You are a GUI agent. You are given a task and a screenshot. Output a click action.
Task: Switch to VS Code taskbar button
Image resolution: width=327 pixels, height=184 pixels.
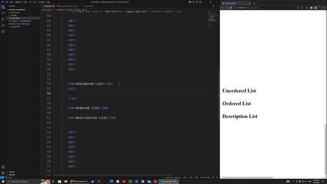169,181
